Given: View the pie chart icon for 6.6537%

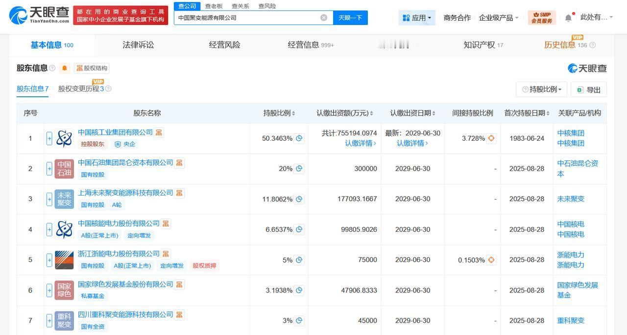Looking at the screenshot, I should tap(299, 229).
